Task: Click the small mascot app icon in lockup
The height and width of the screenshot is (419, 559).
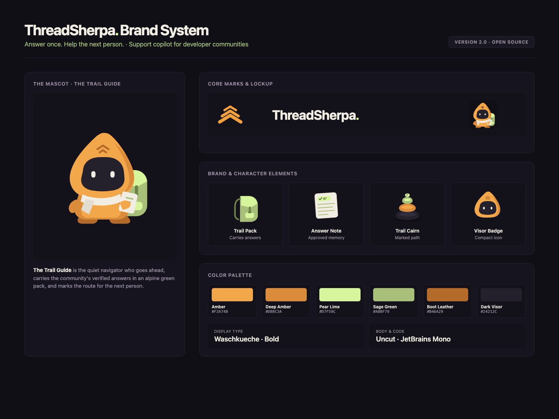Action: coord(484,115)
